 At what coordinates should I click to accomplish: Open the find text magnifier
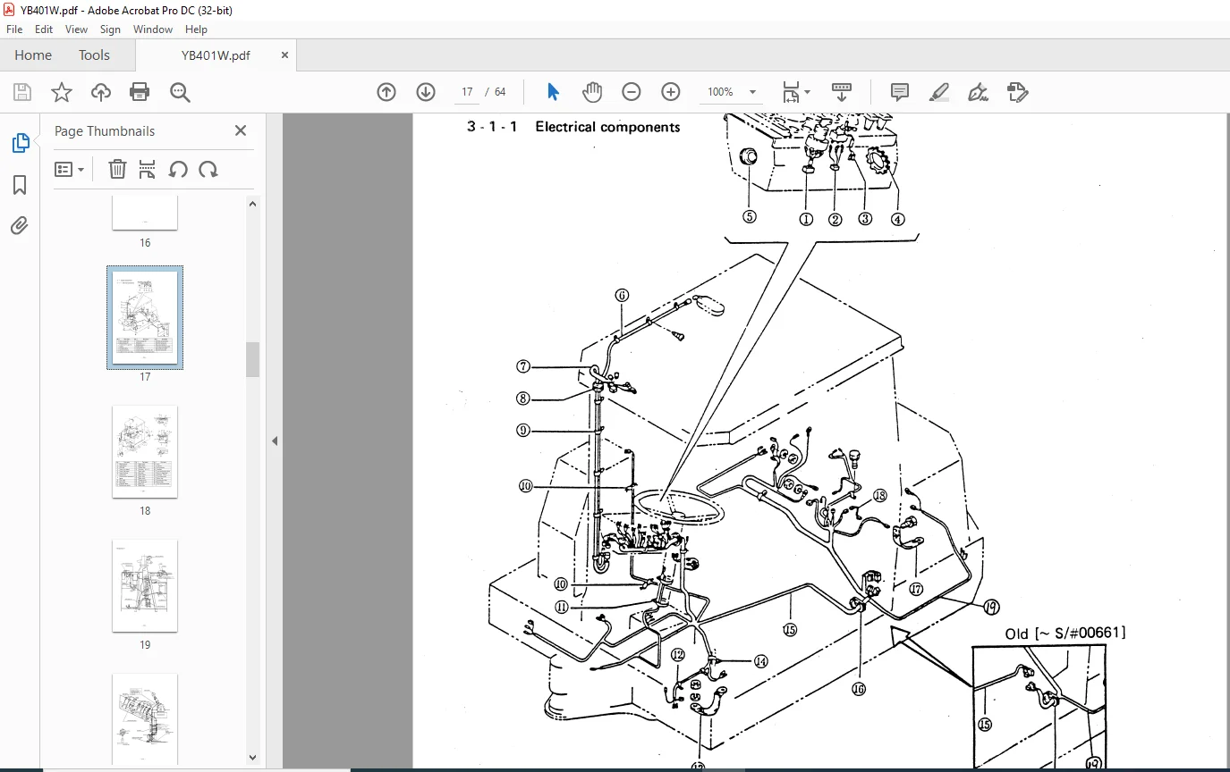[x=180, y=92]
